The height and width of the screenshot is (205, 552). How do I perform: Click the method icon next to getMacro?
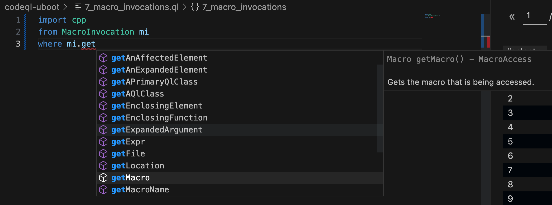click(103, 178)
